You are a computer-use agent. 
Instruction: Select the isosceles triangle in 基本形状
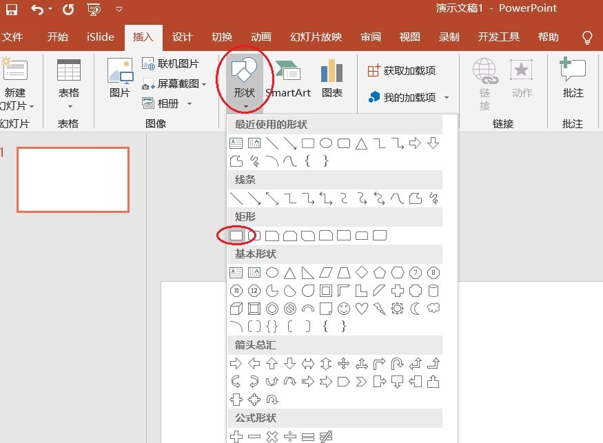290,273
